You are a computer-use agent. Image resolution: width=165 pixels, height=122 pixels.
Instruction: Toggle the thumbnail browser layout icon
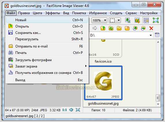pos(146,20)
